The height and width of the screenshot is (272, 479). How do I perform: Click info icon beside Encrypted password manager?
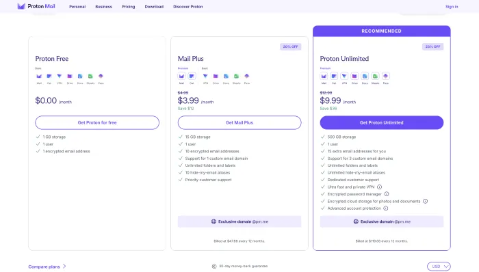[x=387, y=194]
